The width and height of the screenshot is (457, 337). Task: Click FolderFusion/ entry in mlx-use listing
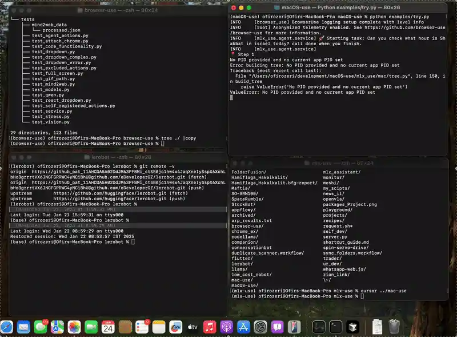pos(248,172)
